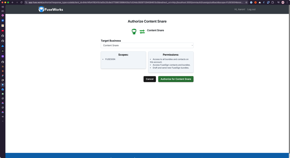290x158 pixels.
Task: Click the green robot icon above form
Action: pos(134,32)
